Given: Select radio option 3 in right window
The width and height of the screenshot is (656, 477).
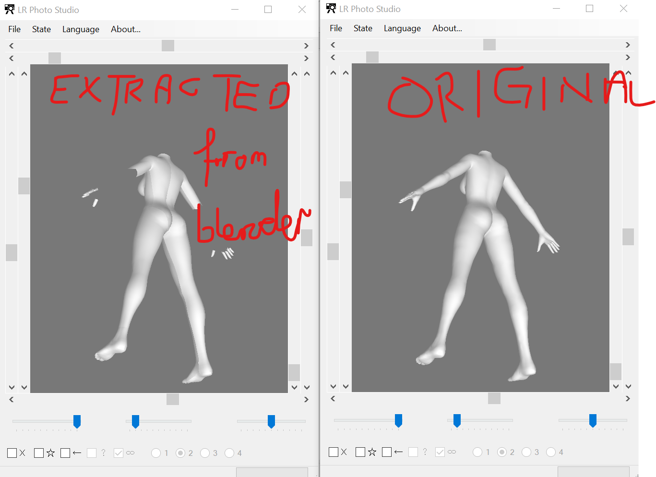Looking at the screenshot, I should [526, 452].
